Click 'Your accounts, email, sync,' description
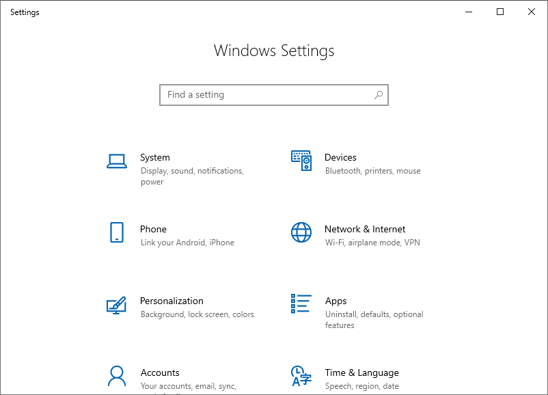 click(189, 386)
